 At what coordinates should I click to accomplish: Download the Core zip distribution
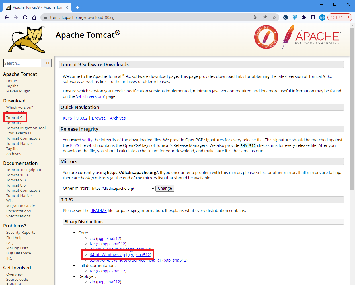(x=92, y=238)
